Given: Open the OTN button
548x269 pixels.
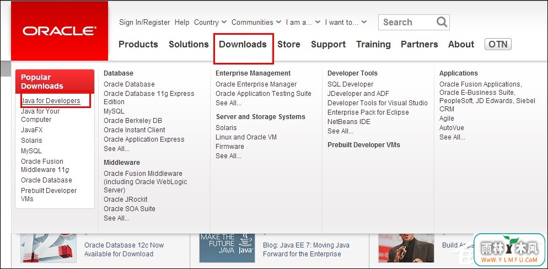Looking at the screenshot, I should [498, 44].
